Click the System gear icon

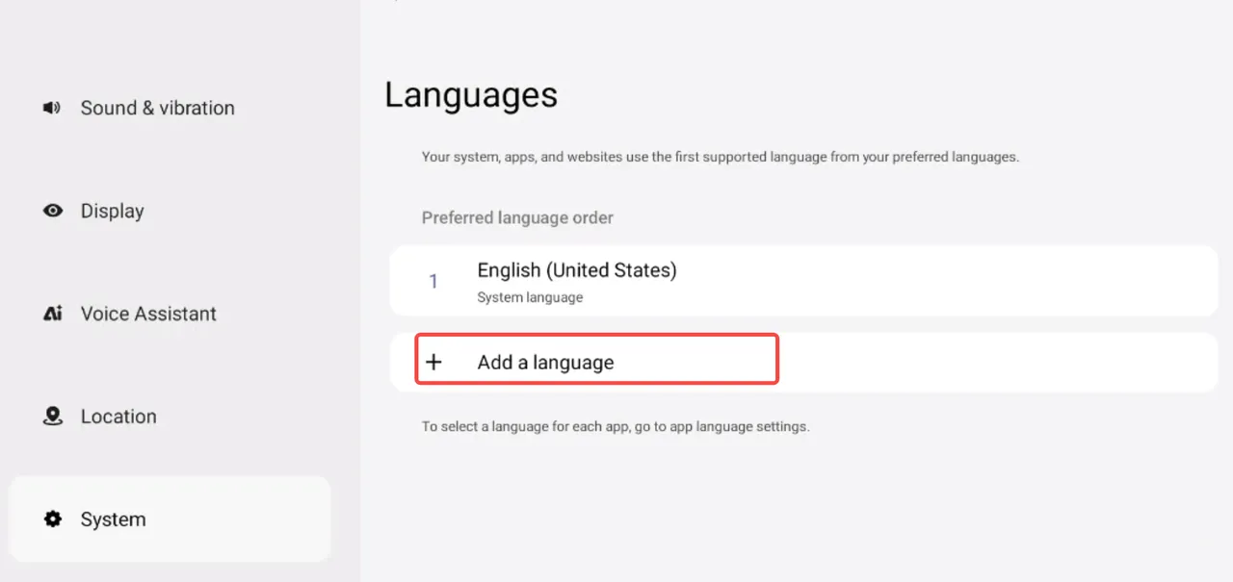(53, 519)
